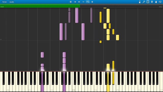This screenshot has width=163, height=92.
Task: Open the square display settings icon
Action: [148, 2]
